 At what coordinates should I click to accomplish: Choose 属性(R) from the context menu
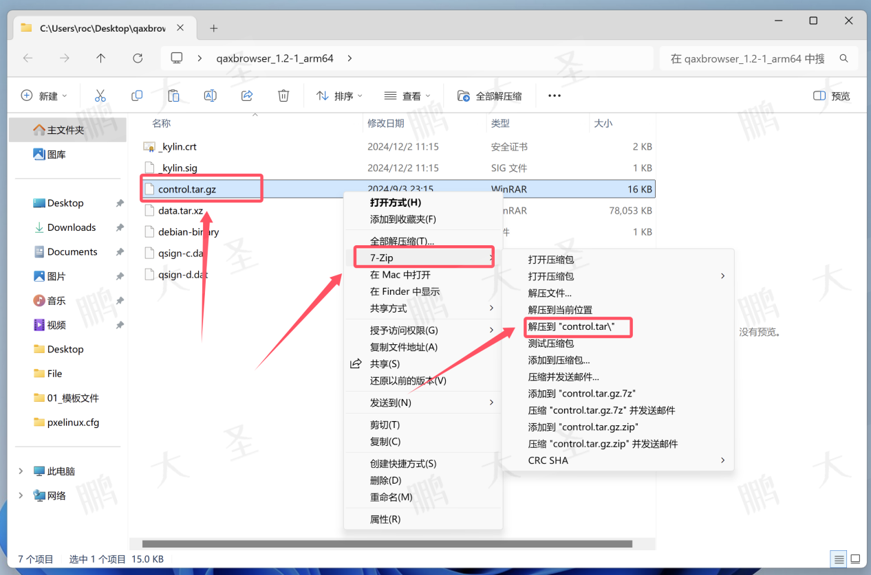[385, 519]
